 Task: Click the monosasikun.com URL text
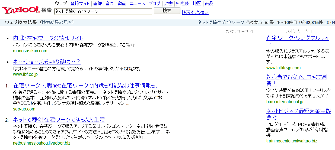(30, 51)
